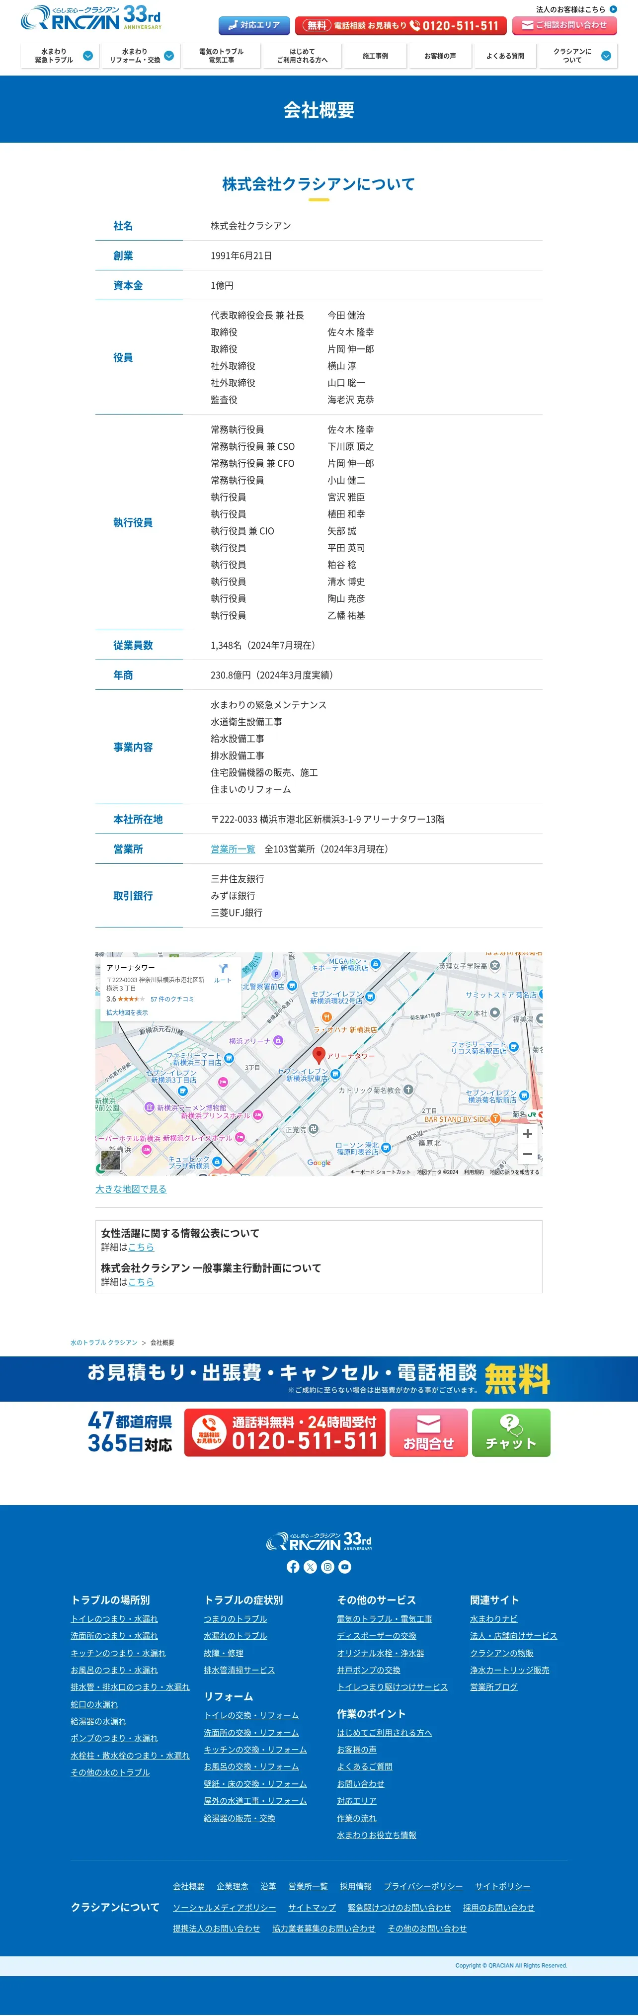This screenshot has height=2016, width=638.
Task: Open the 拡大地図を表示 link on the map
Action: point(127,1012)
